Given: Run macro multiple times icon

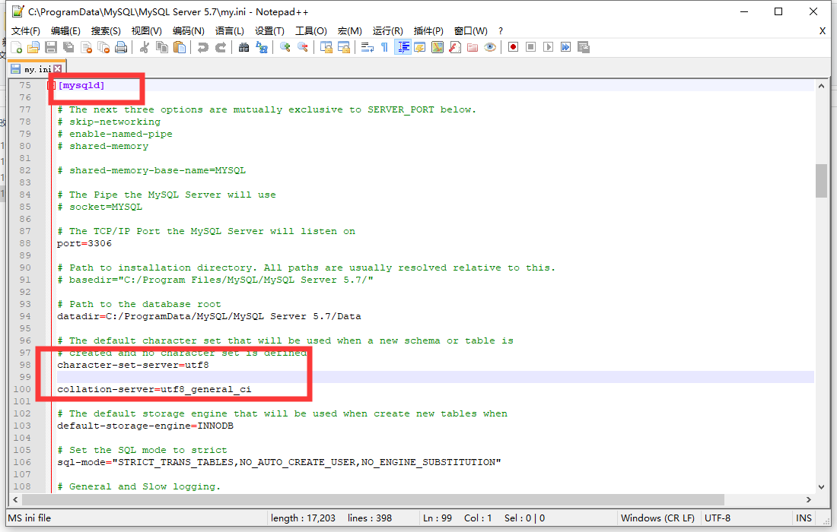Looking at the screenshot, I should (x=566, y=47).
